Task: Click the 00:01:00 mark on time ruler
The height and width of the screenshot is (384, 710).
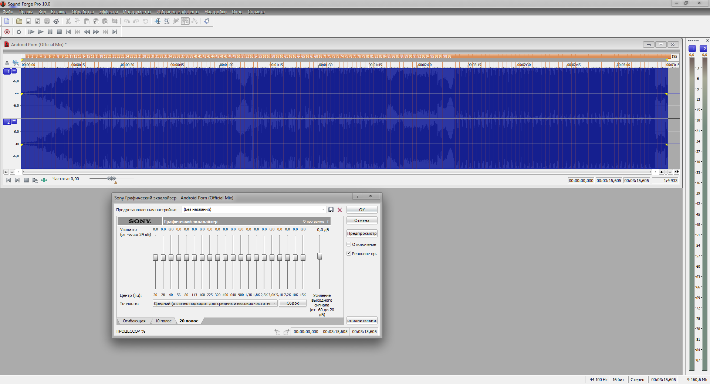Action: pyautogui.click(x=227, y=65)
